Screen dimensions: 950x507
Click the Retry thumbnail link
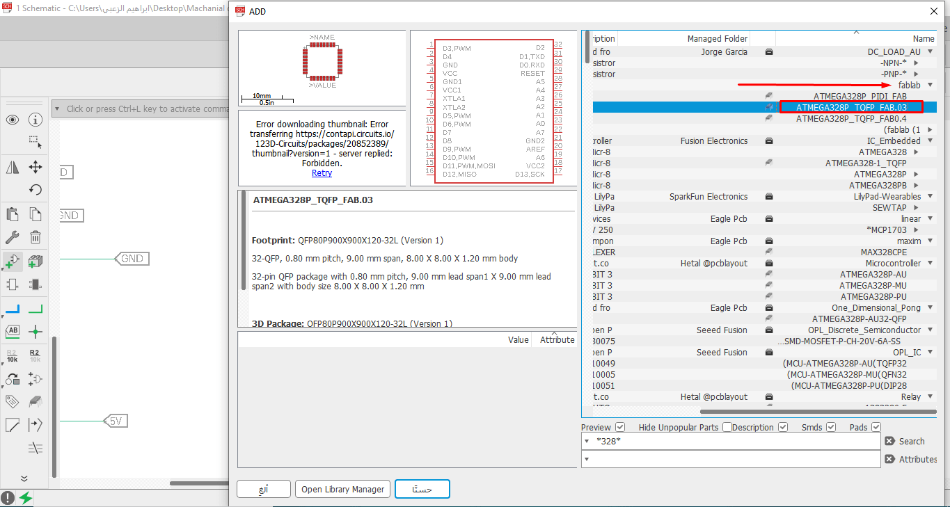click(x=322, y=173)
